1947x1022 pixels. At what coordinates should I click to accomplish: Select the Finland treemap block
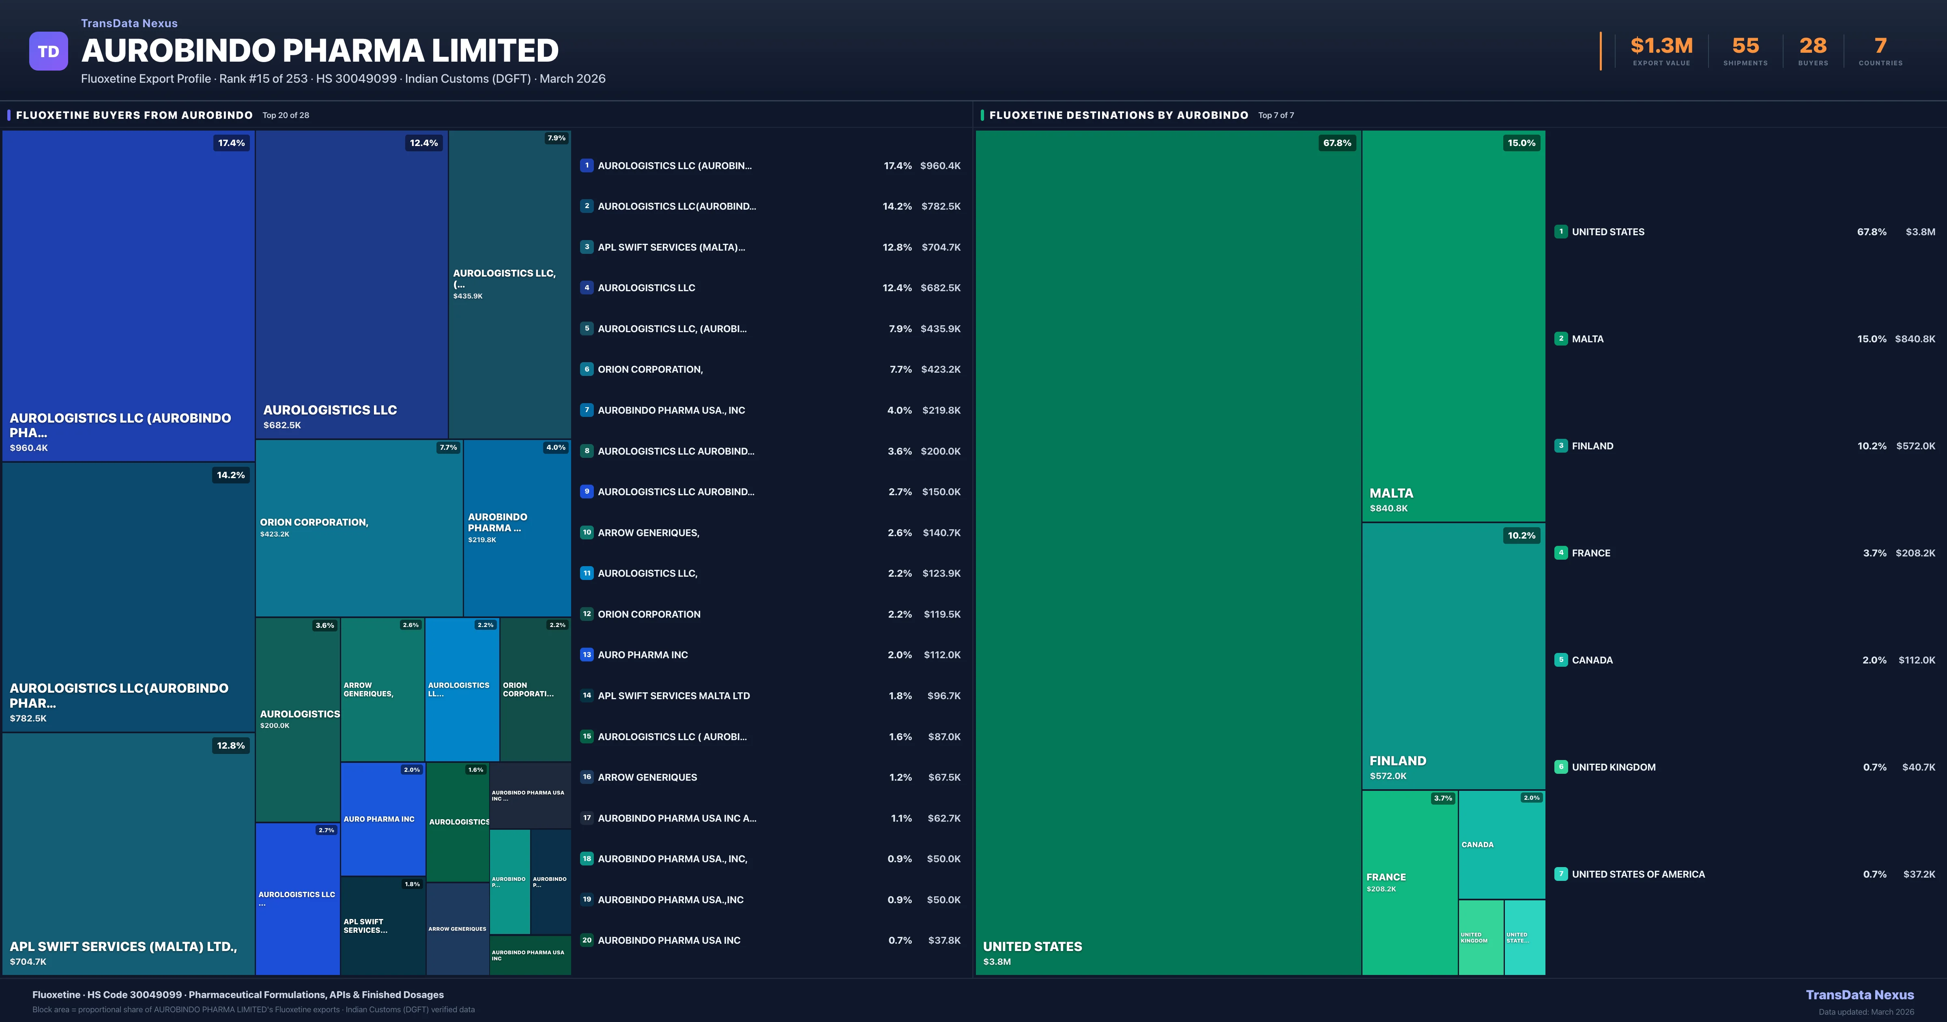[1453, 656]
